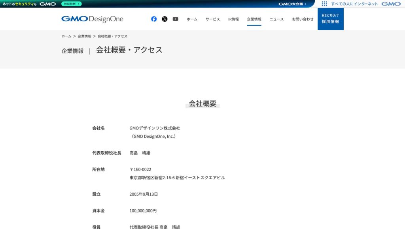Click 企業情報 in the breadcrumb trail
This screenshot has height=229, width=405.
84,36
